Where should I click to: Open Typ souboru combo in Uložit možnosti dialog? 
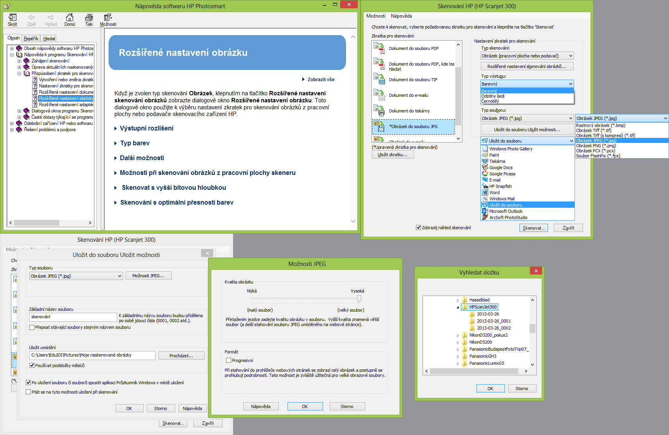tap(76, 276)
